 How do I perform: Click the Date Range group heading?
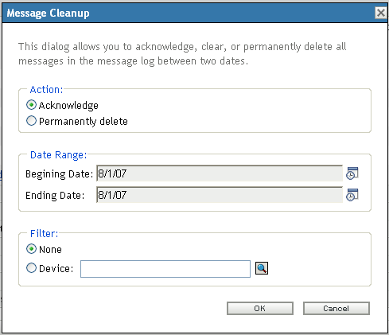pyautogui.click(x=59, y=155)
